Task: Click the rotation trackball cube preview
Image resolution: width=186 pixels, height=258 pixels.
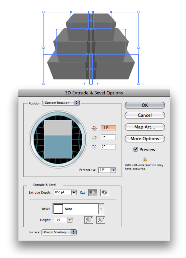Action: [58, 139]
